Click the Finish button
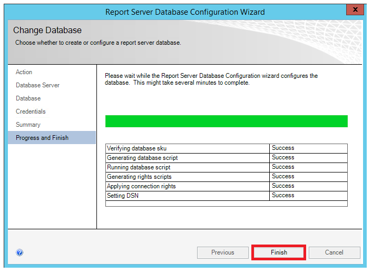372x274 pixels. 279,252
